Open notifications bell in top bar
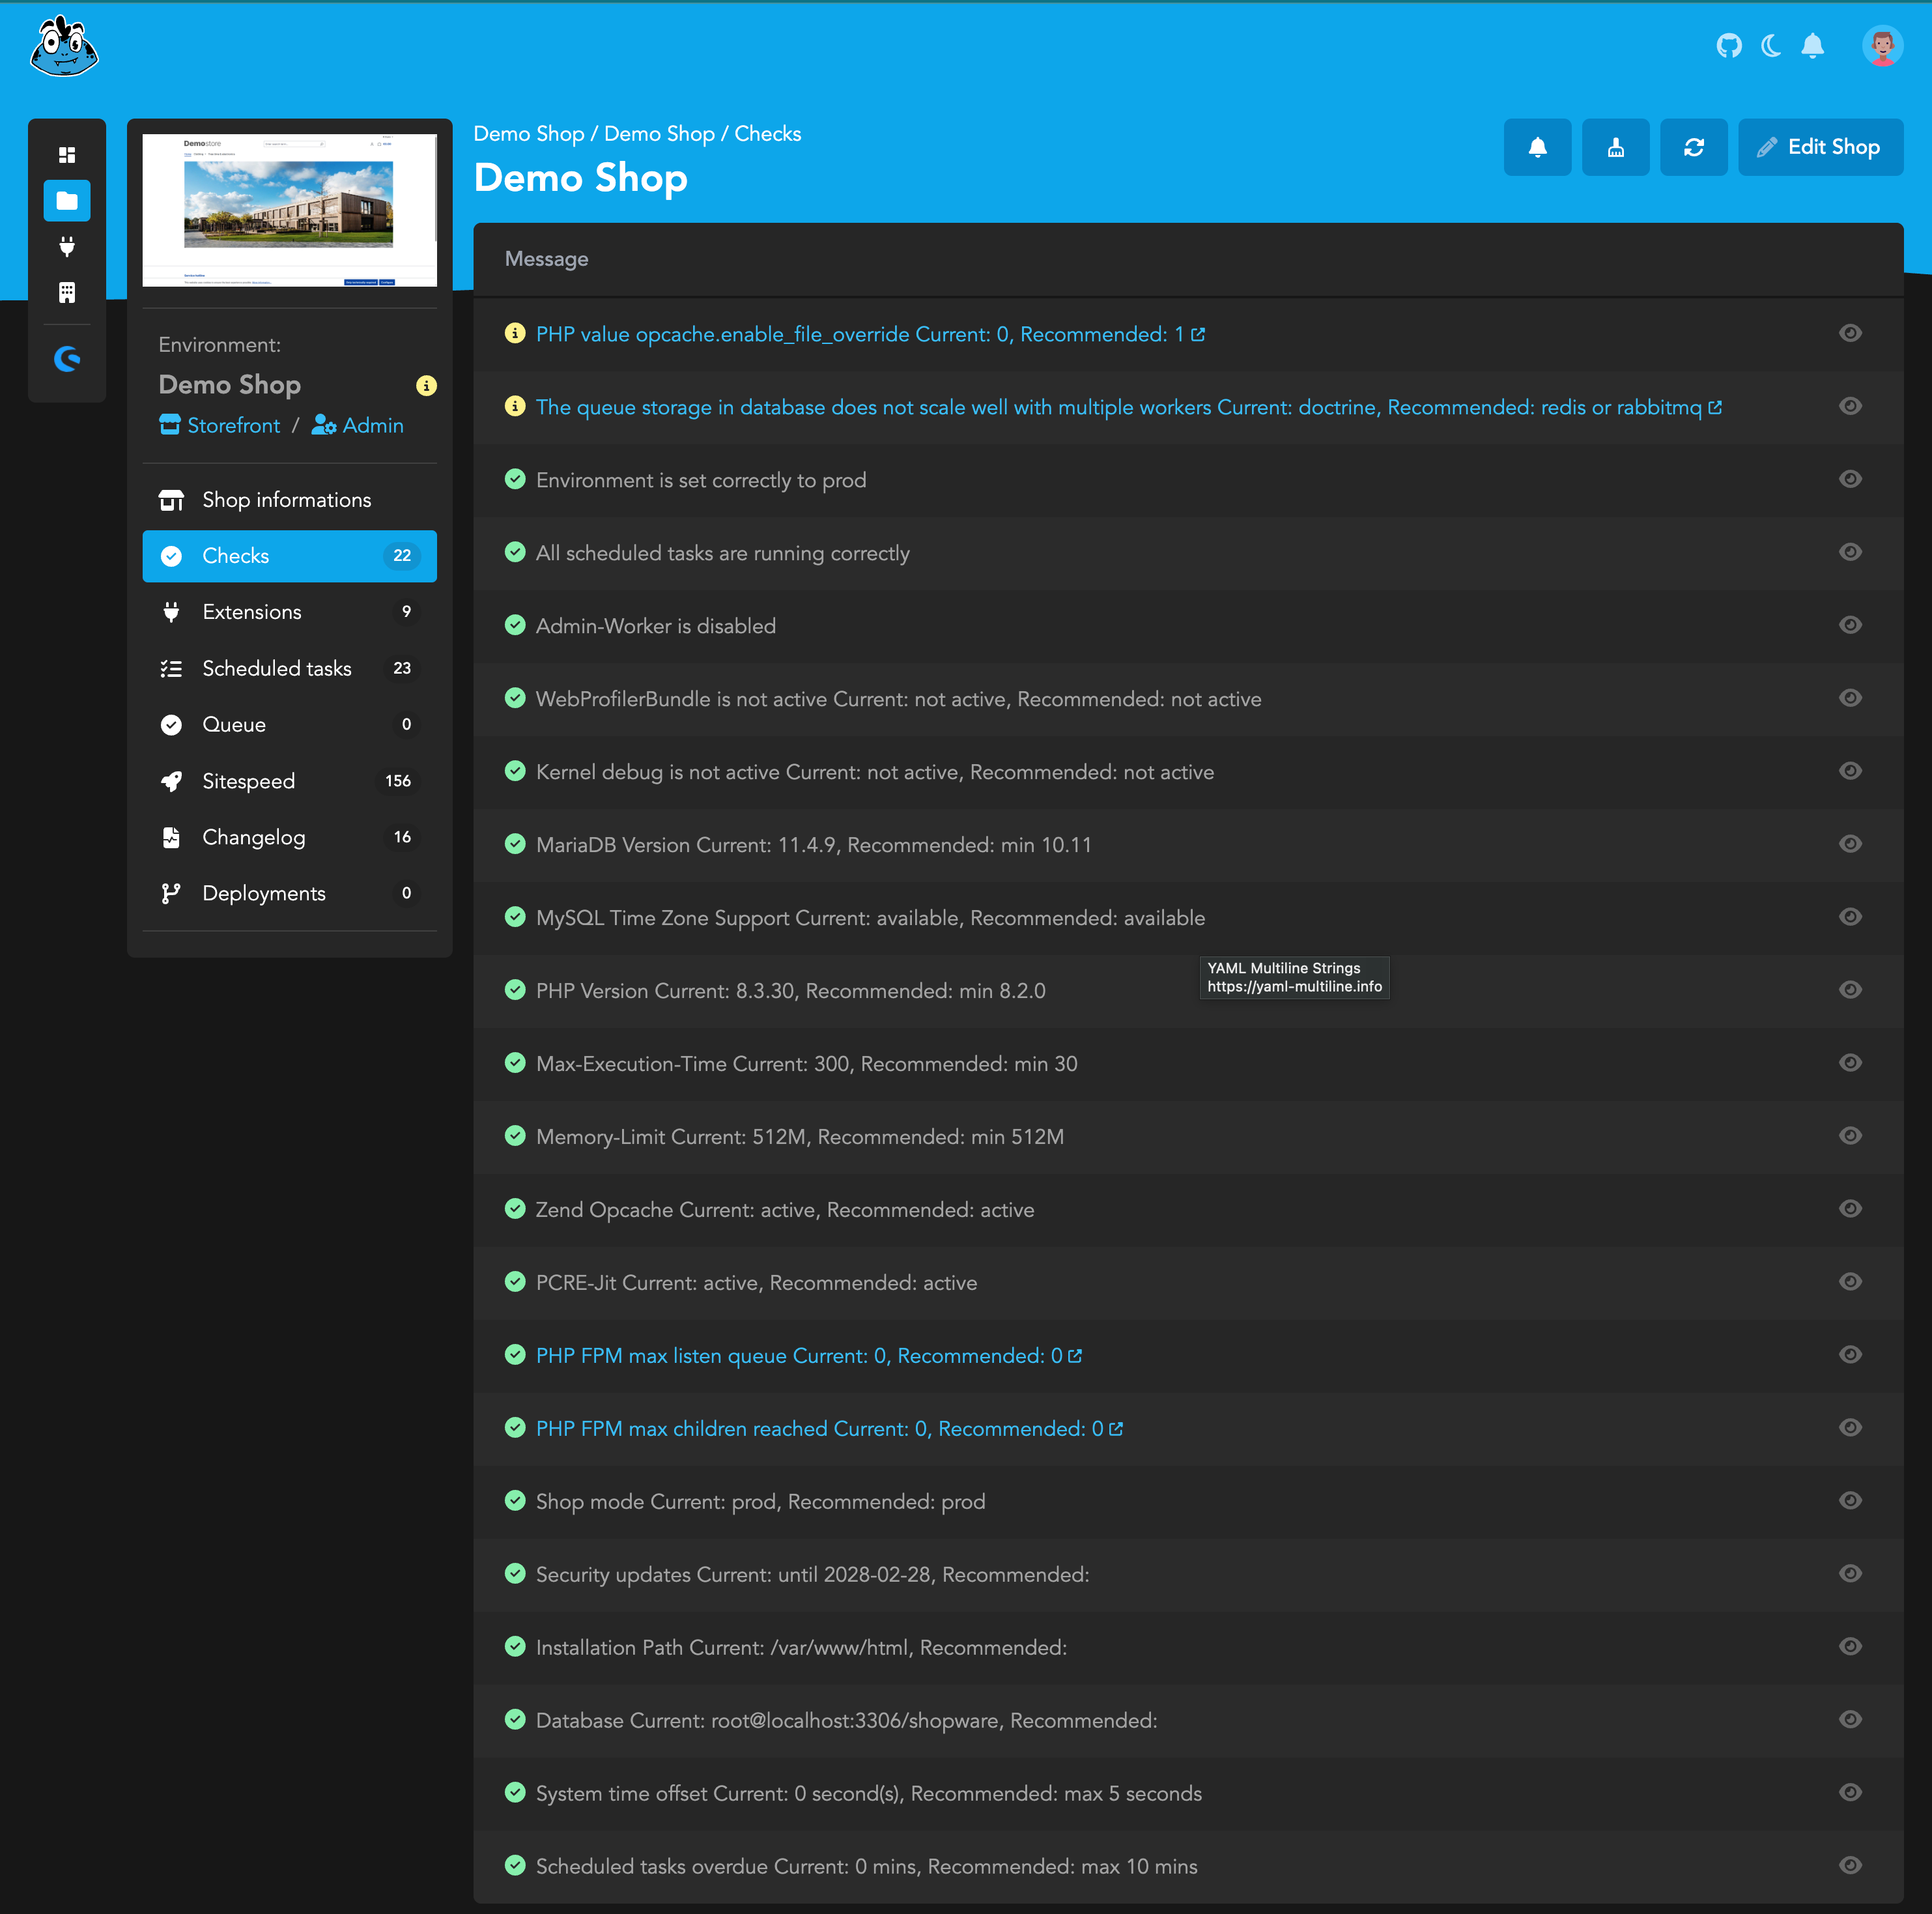Image resolution: width=1932 pixels, height=1914 pixels. pos(1813,46)
